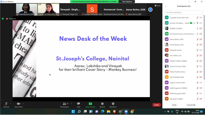Open File Explorer from the taskbar
This screenshot has width=205, height=115.
(108, 112)
